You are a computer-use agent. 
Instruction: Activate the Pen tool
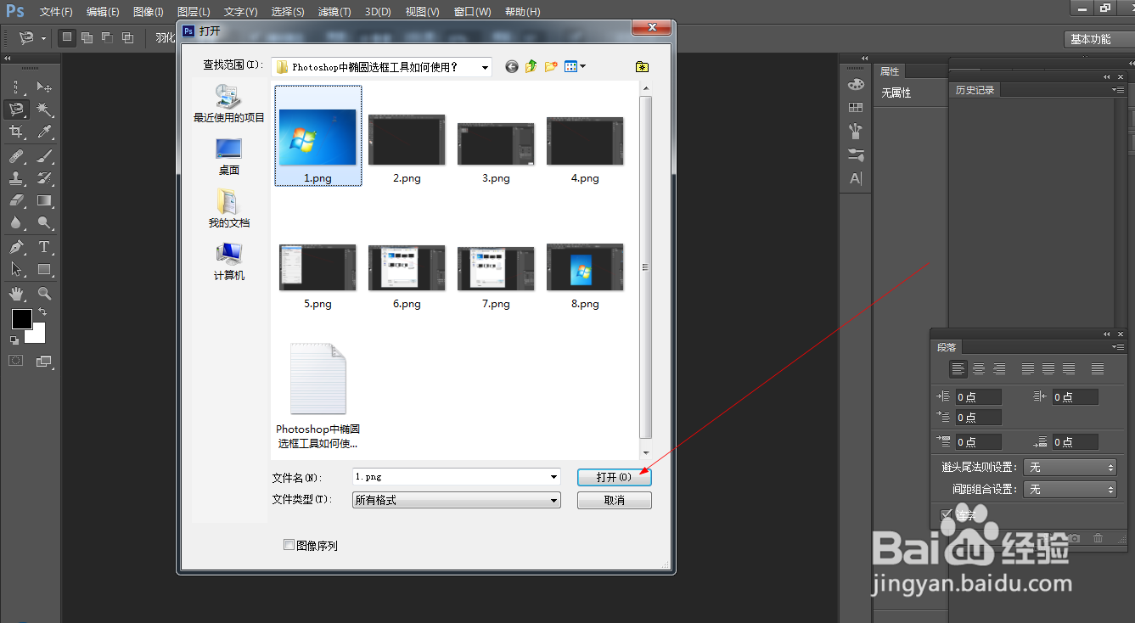[x=17, y=247]
